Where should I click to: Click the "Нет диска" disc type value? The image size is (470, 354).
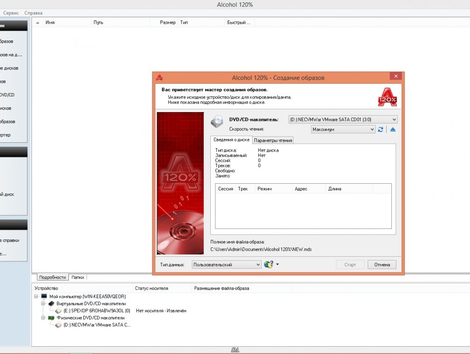268,150
